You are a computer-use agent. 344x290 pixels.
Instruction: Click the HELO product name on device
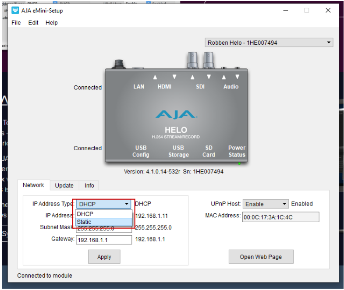176,130
